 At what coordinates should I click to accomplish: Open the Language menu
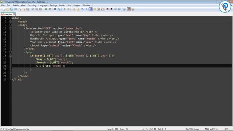point(43,5)
